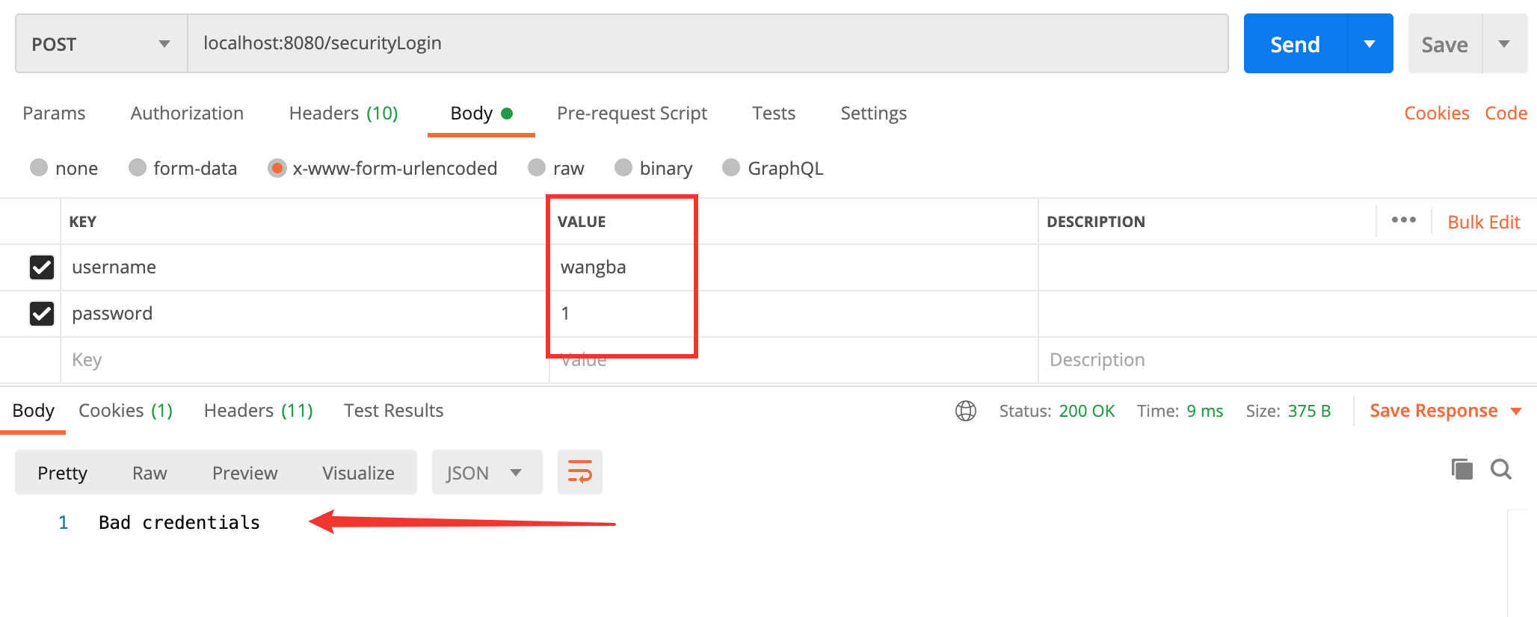
Task: Click the globe network info icon
Action: (x=965, y=411)
